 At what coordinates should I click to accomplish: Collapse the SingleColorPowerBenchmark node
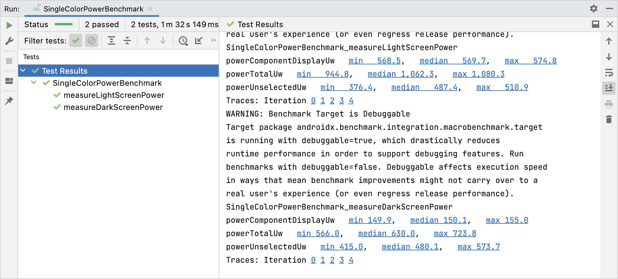34,83
